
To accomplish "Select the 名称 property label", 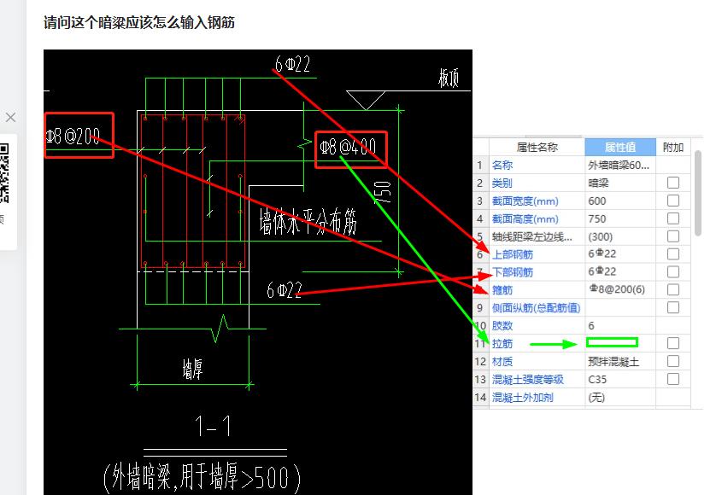I will (x=502, y=166).
